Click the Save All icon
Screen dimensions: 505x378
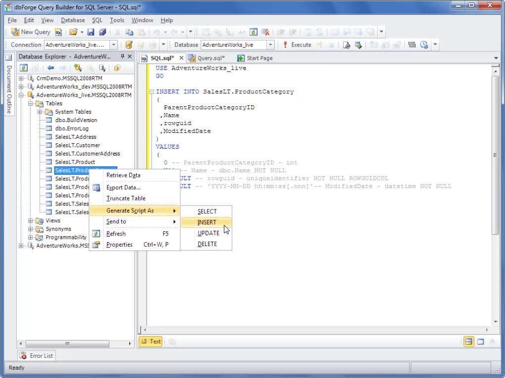(102, 32)
